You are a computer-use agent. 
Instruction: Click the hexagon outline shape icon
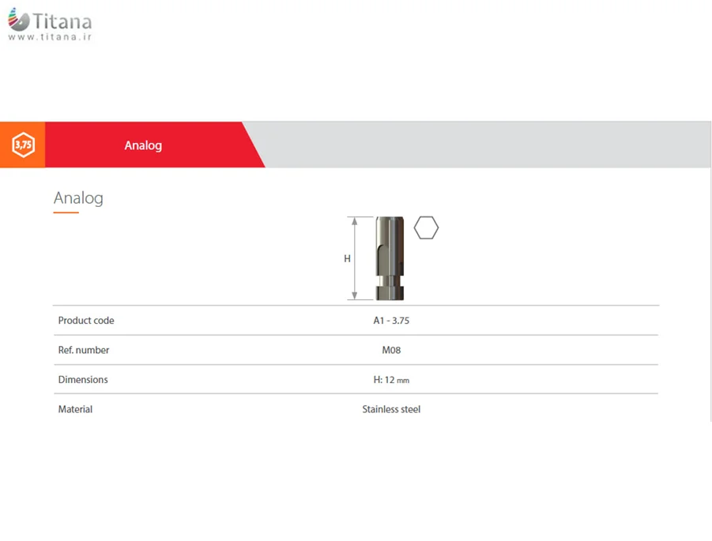pyautogui.click(x=426, y=227)
